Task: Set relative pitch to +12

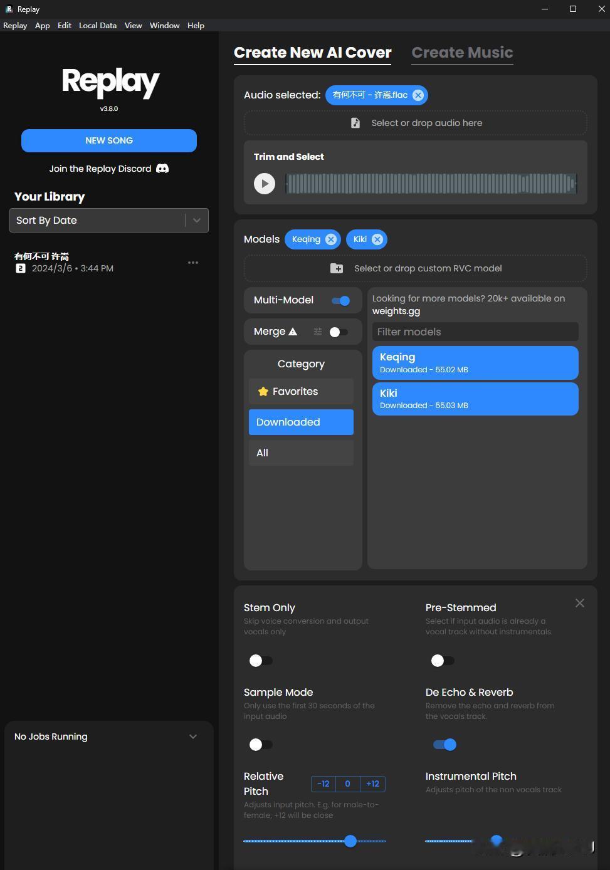Action: click(x=372, y=784)
